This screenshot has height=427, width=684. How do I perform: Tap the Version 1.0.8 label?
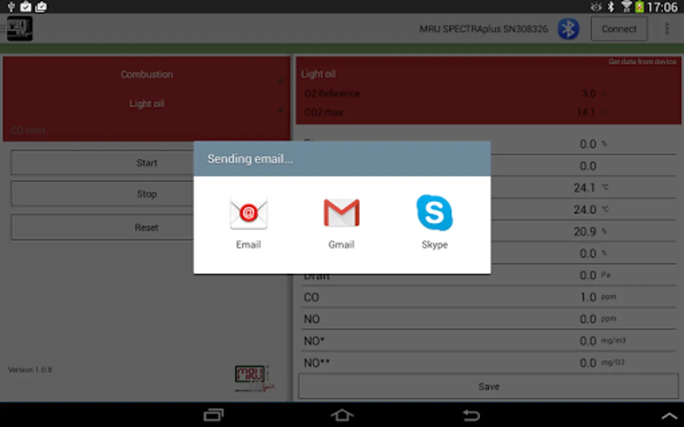[30, 370]
